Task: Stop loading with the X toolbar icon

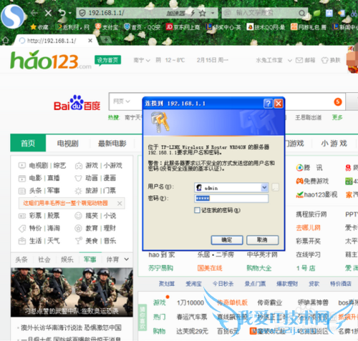Action: [x=49, y=13]
